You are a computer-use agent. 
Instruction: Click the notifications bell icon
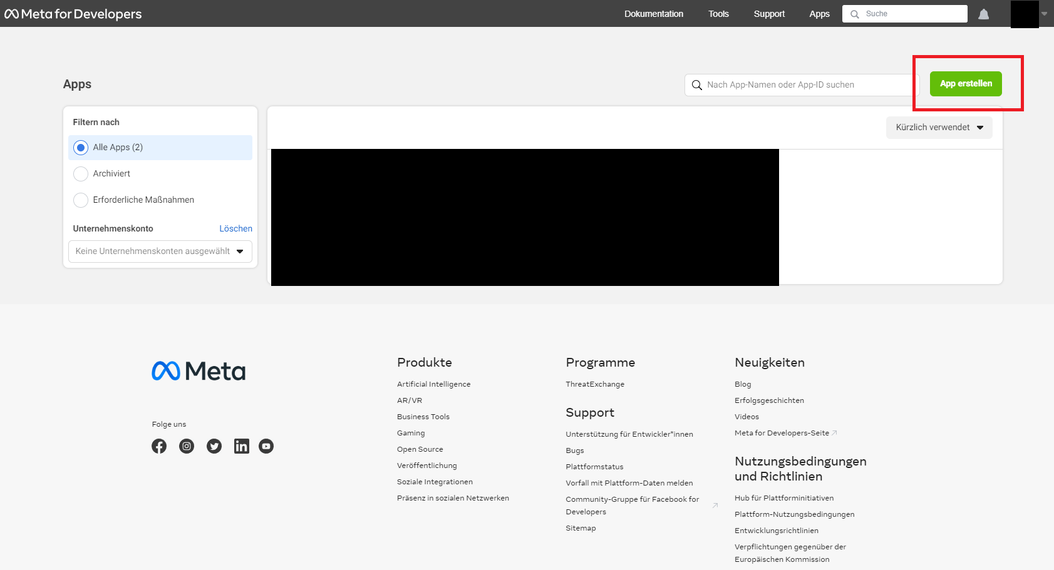983,14
